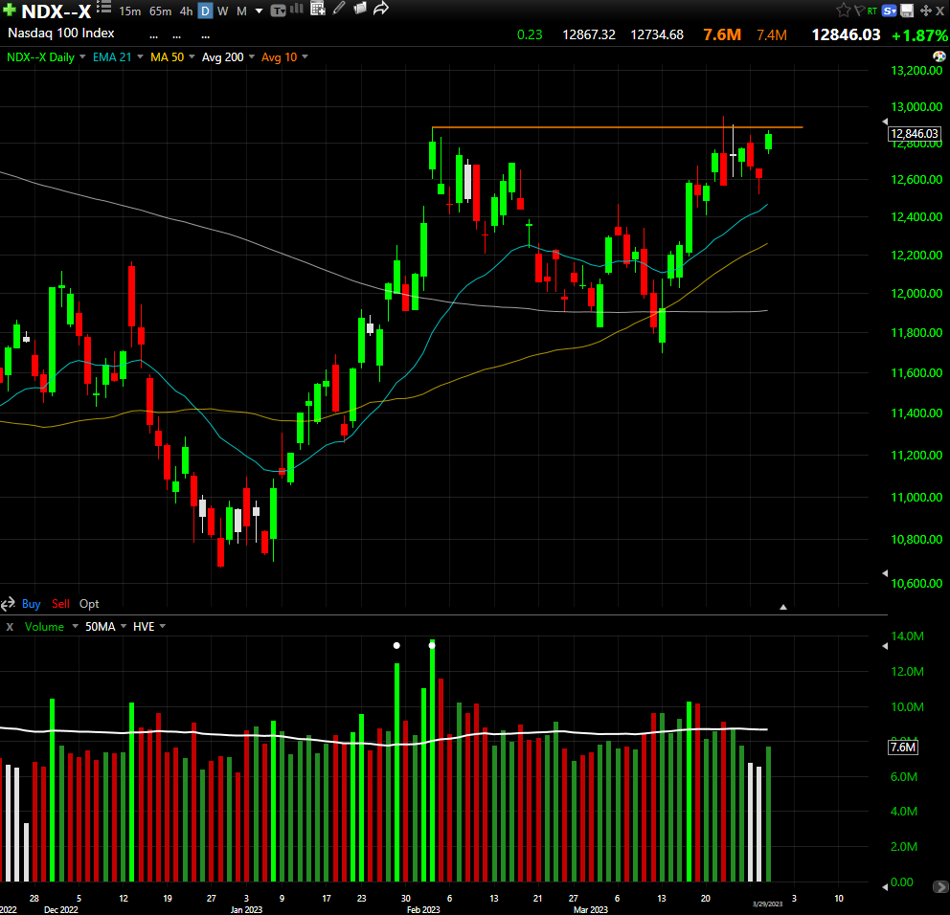
Task: Flag the symbol using the flag icon
Action: 858,11
